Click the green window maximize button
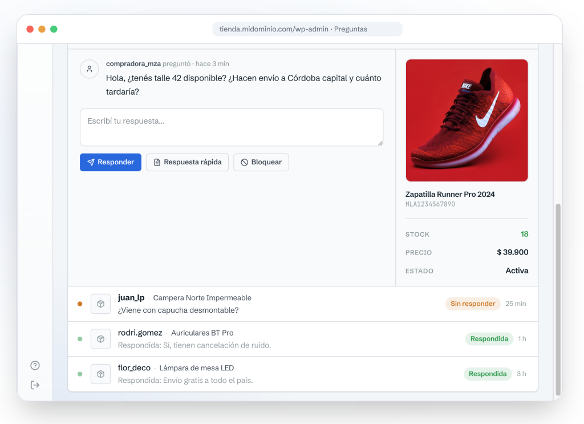Viewport: 584px width, 424px height. tap(54, 29)
